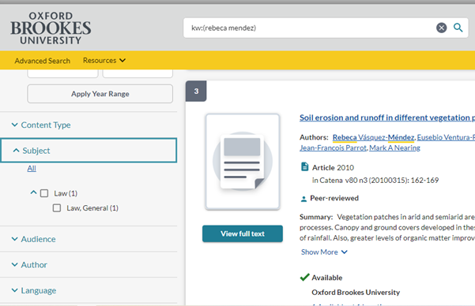This screenshot has width=475, height=306.
Task: Open the 'Soil erosion and runoff' article title
Action: coord(387,118)
